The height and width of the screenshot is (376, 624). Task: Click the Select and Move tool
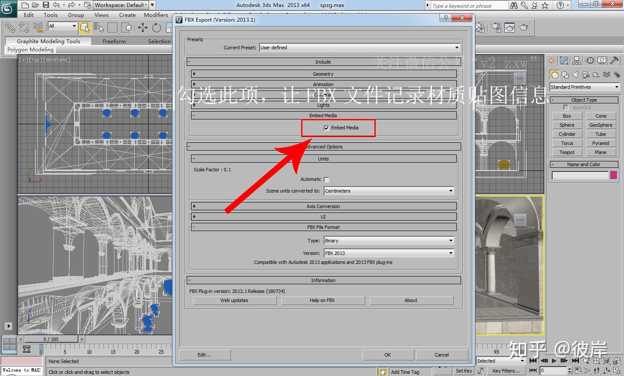coord(143,28)
